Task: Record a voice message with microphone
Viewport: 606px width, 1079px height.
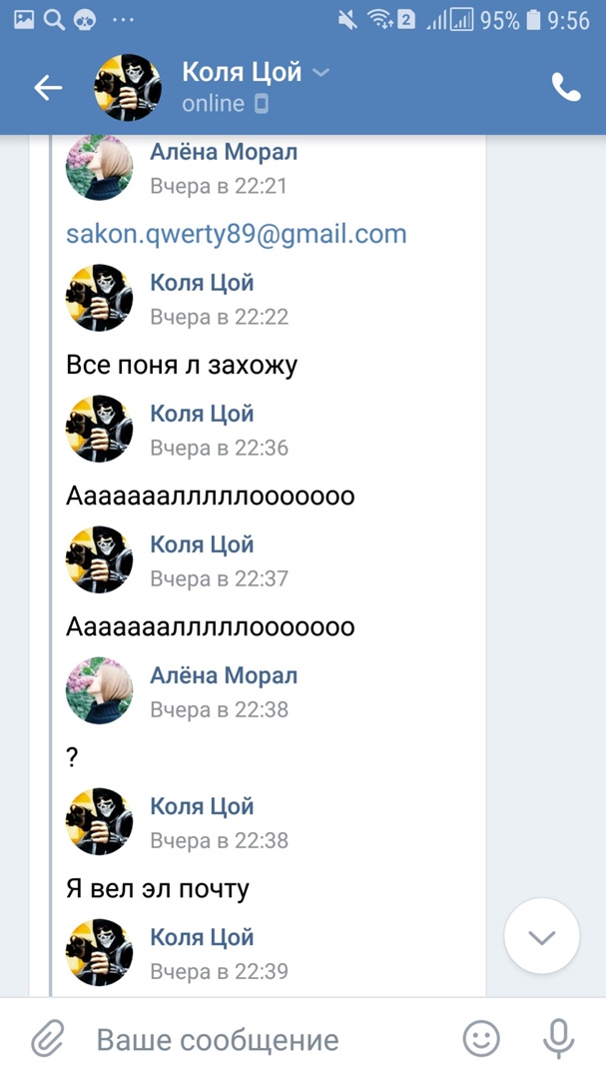Action: coord(558,1039)
